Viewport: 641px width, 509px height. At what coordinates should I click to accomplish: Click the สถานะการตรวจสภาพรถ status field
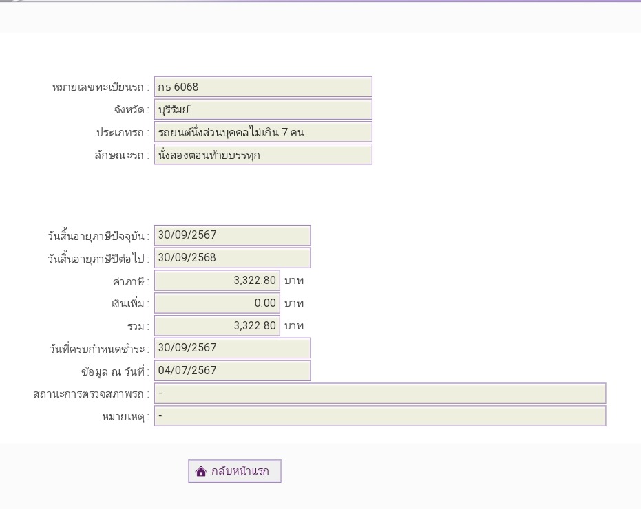click(380, 393)
